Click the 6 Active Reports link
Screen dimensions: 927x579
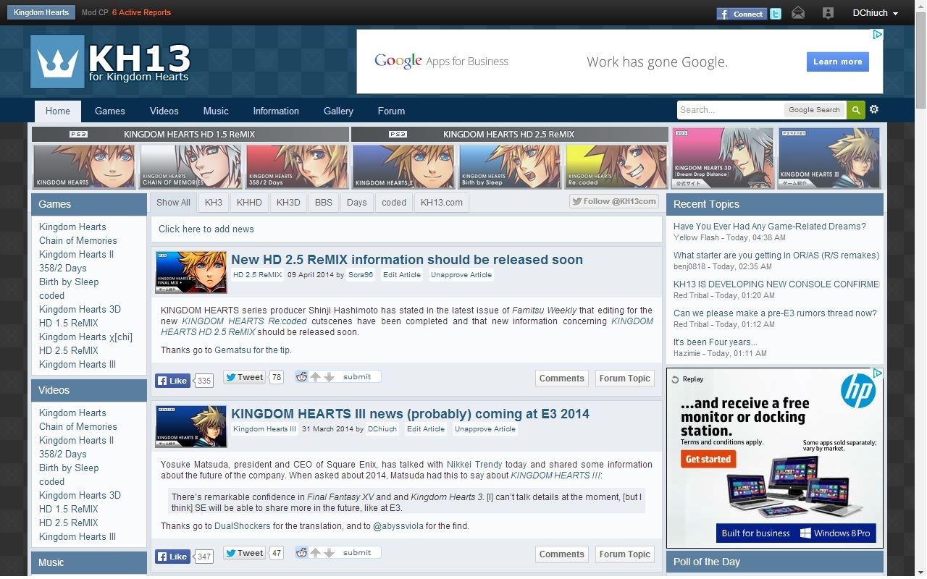pos(141,13)
